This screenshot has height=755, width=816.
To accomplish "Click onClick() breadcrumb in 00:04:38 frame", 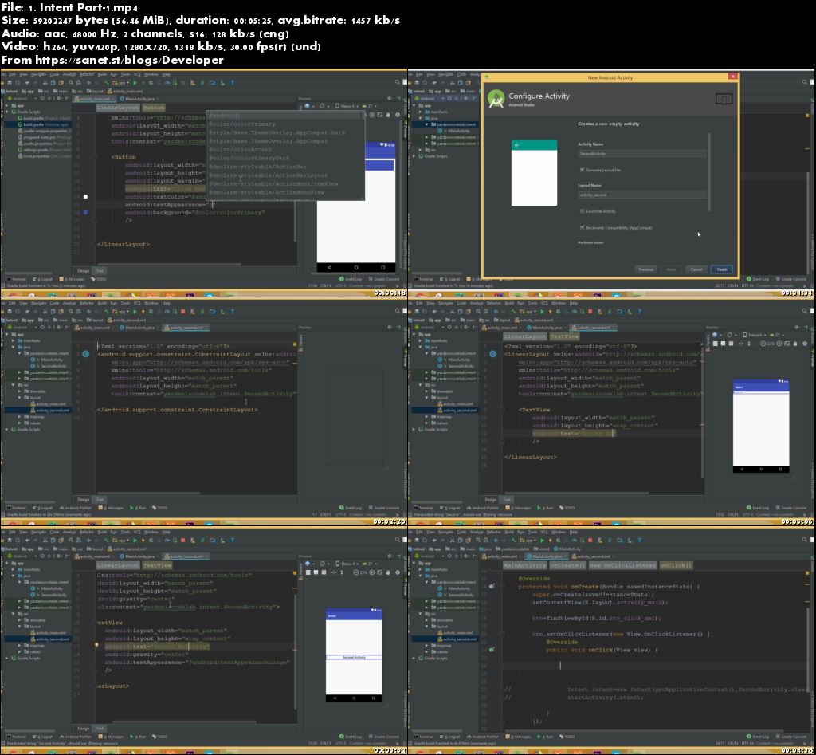I will pos(676,565).
